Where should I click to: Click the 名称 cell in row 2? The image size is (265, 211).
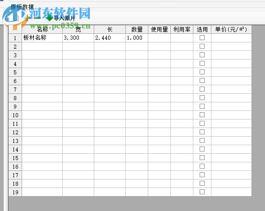click(x=42, y=46)
